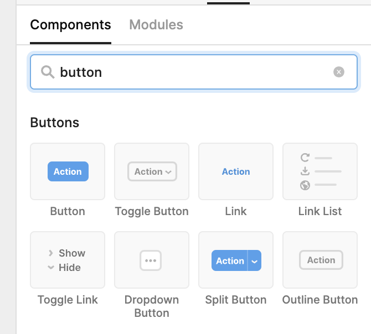This screenshot has width=371, height=334.
Task: Pick the Link component thumbnail
Action: click(x=236, y=171)
